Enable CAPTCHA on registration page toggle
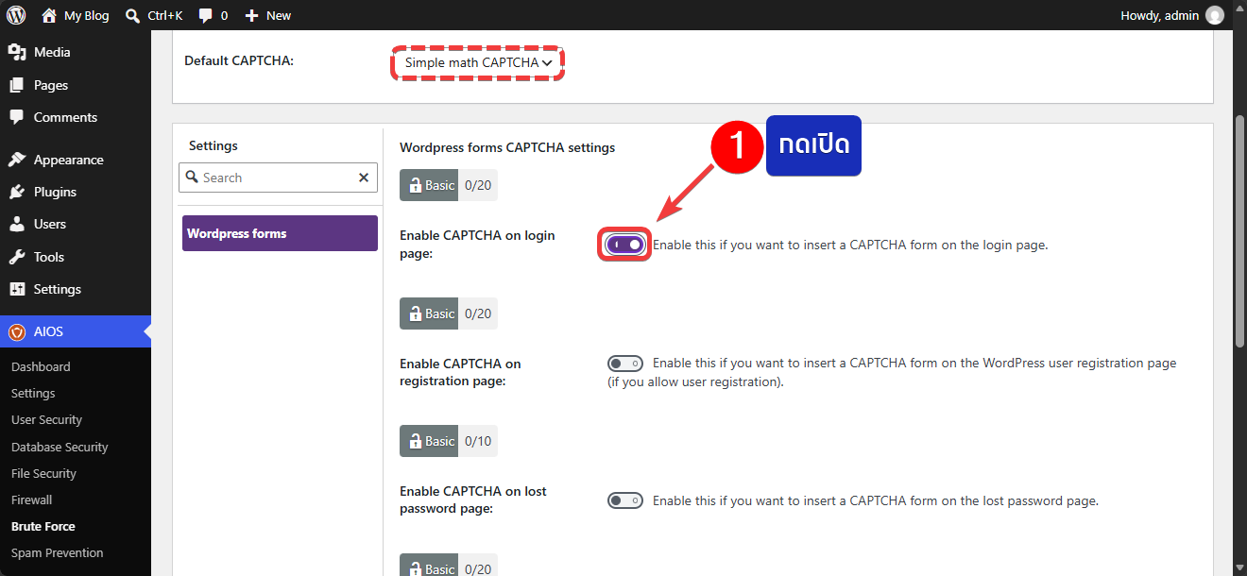This screenshot has height=576, width=1247. tap(625, 364)
